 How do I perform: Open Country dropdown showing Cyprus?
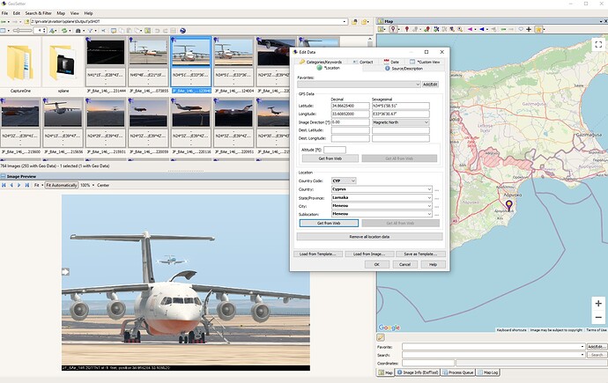tap(429, 189)
